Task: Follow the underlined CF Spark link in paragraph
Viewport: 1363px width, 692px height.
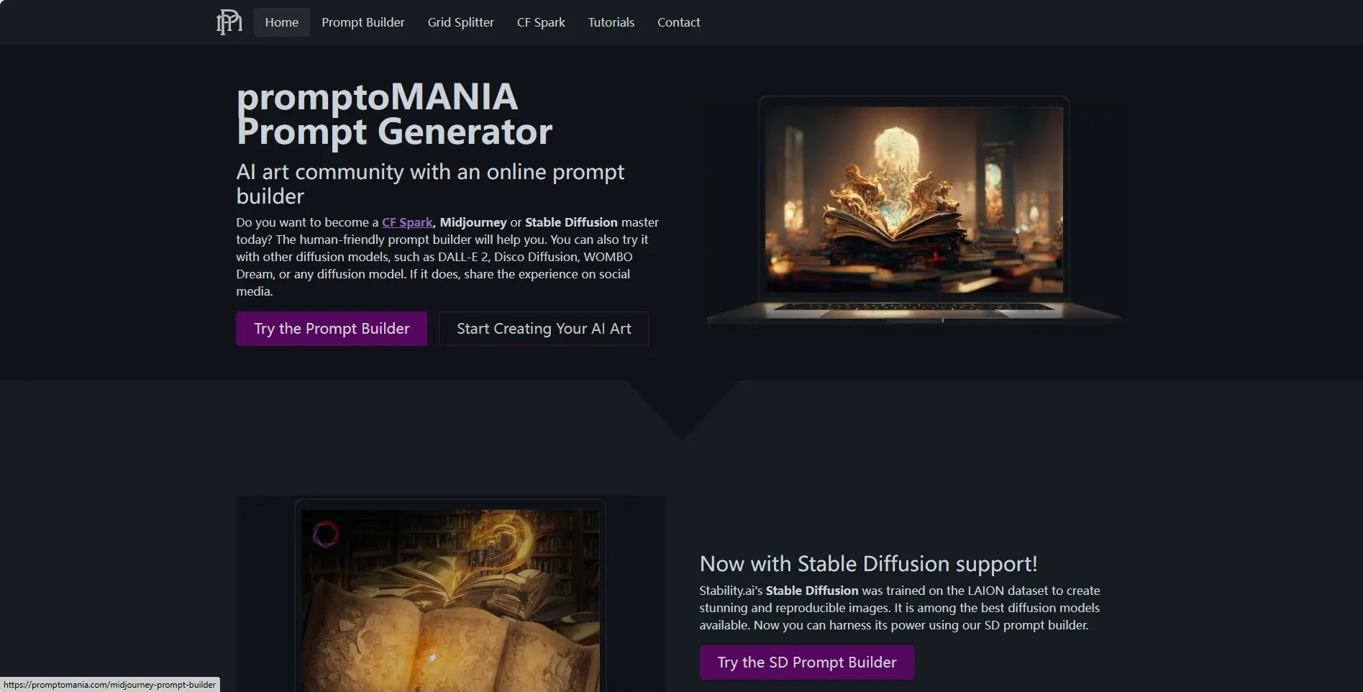Action: pos(407,222)
